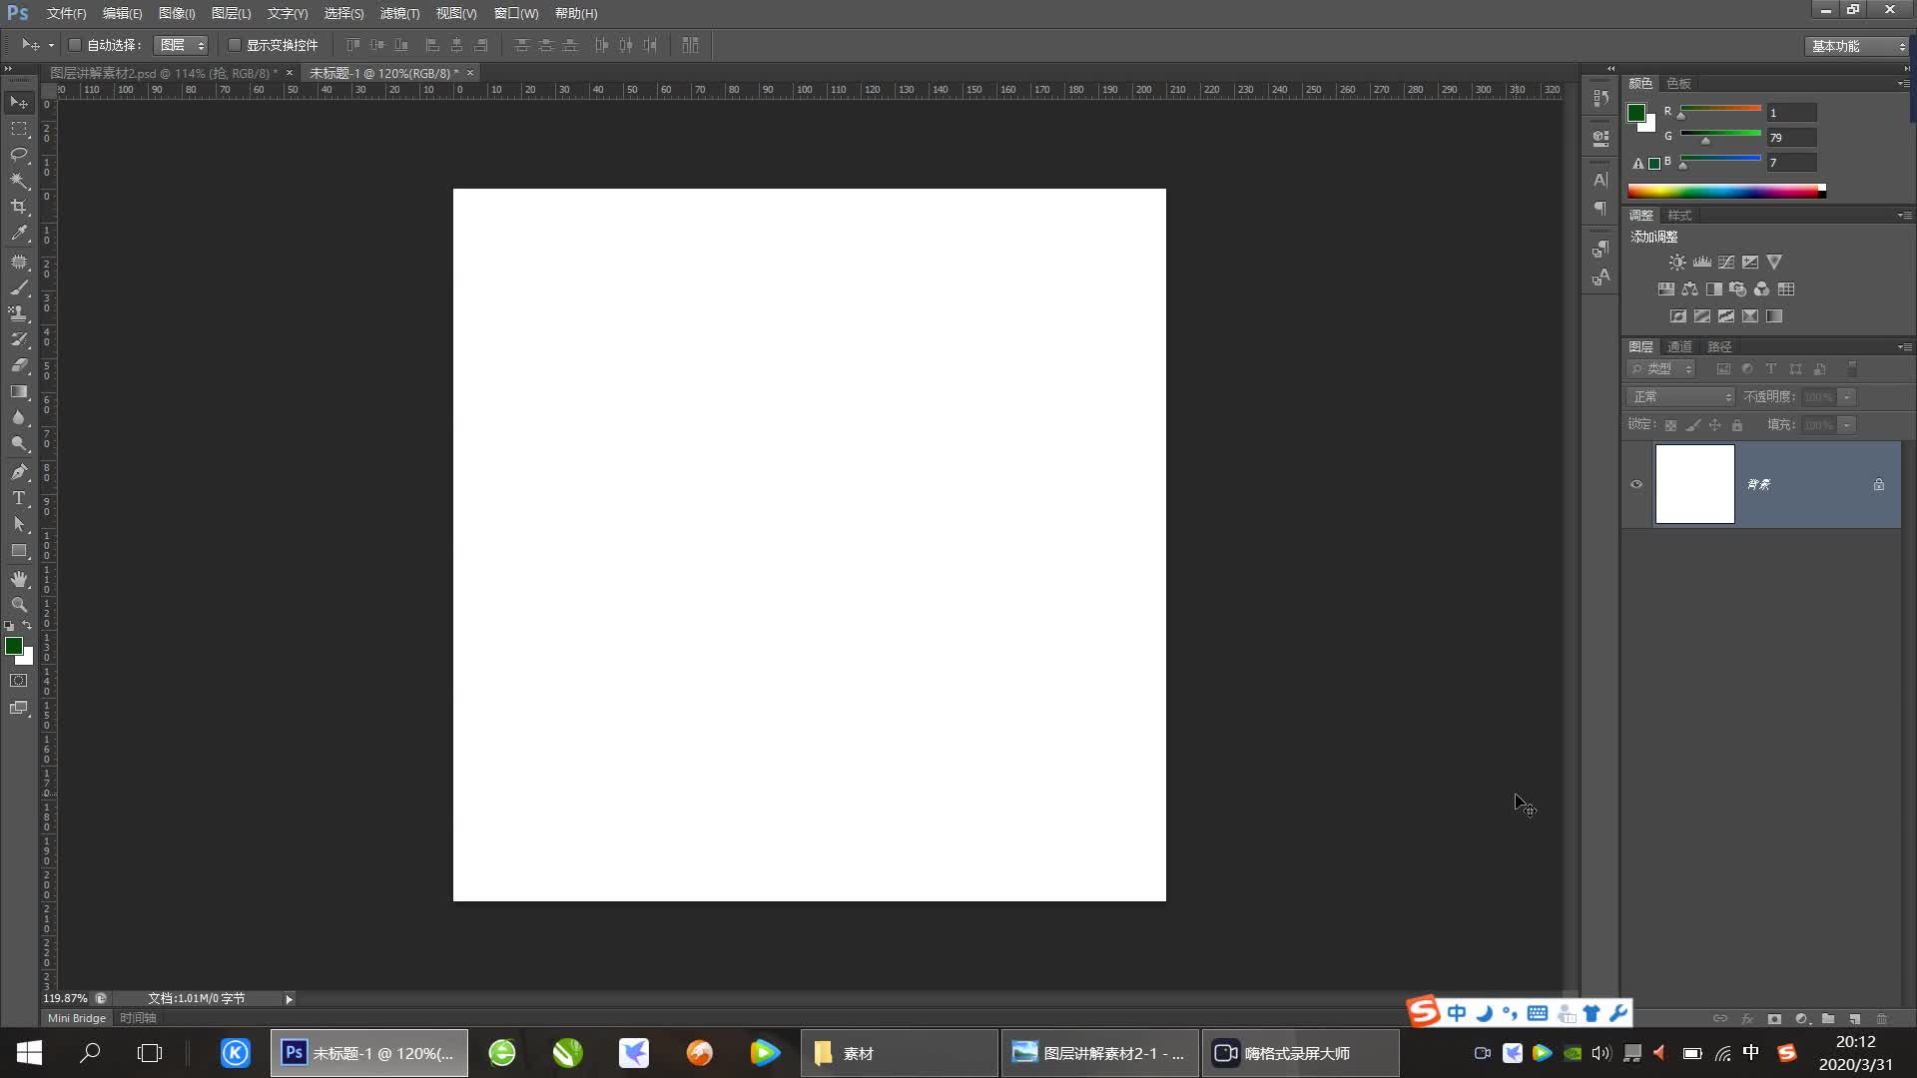1917x1078 pixels.
Task: Select the Hand tool
Action: [19, 579]
